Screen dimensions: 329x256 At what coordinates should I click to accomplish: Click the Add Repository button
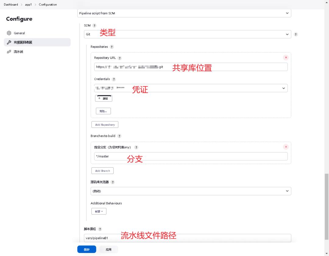click(x=105, y=125)
